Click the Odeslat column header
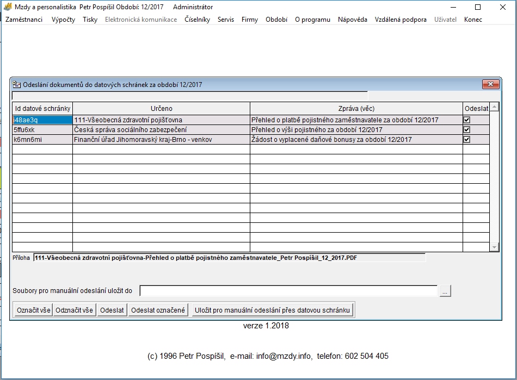517x380 pixels. point(476,108)
